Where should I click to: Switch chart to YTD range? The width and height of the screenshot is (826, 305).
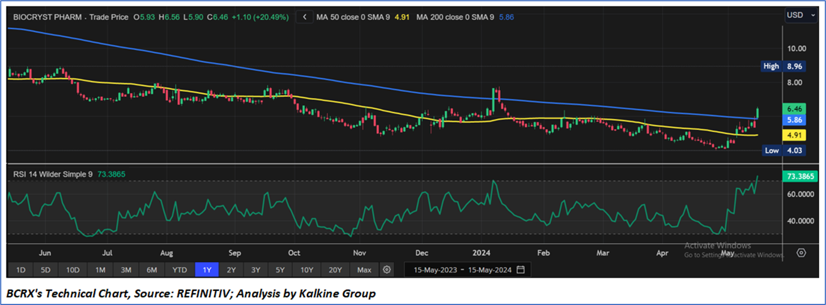point(179,270)
